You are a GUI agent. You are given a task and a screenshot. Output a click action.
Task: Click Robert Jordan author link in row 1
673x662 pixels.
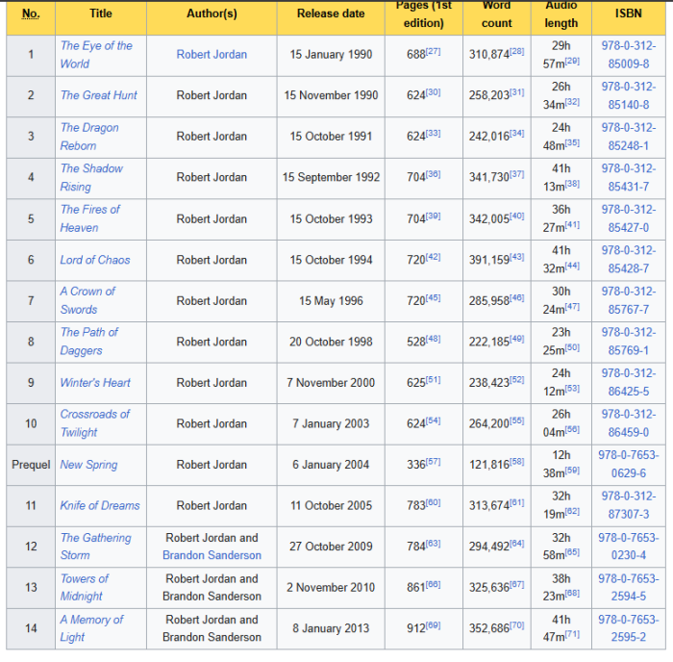(212, 55)
